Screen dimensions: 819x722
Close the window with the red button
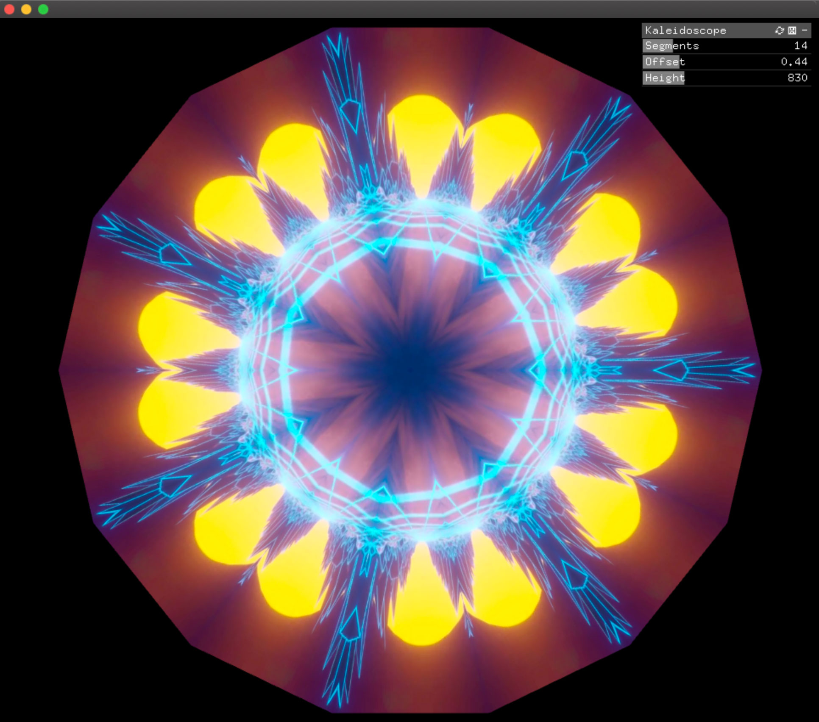coord(9,9)
